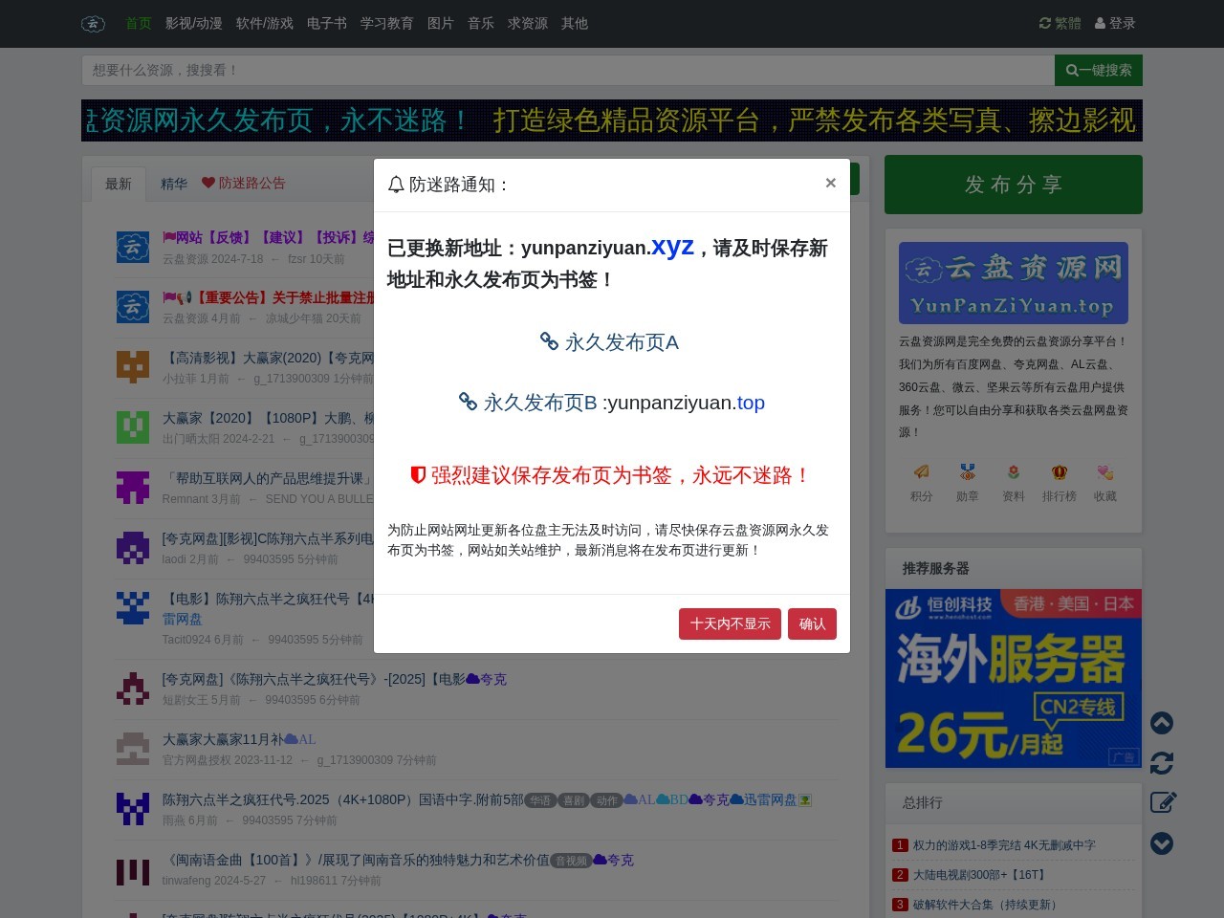Viewport: 1224px width, 918px height.
Task: Open the 影视/动漫 menu
Action: 193,24
